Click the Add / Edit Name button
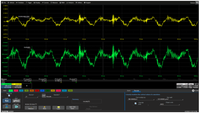Screen dimensions: 200x113 [x=72, y=108]
